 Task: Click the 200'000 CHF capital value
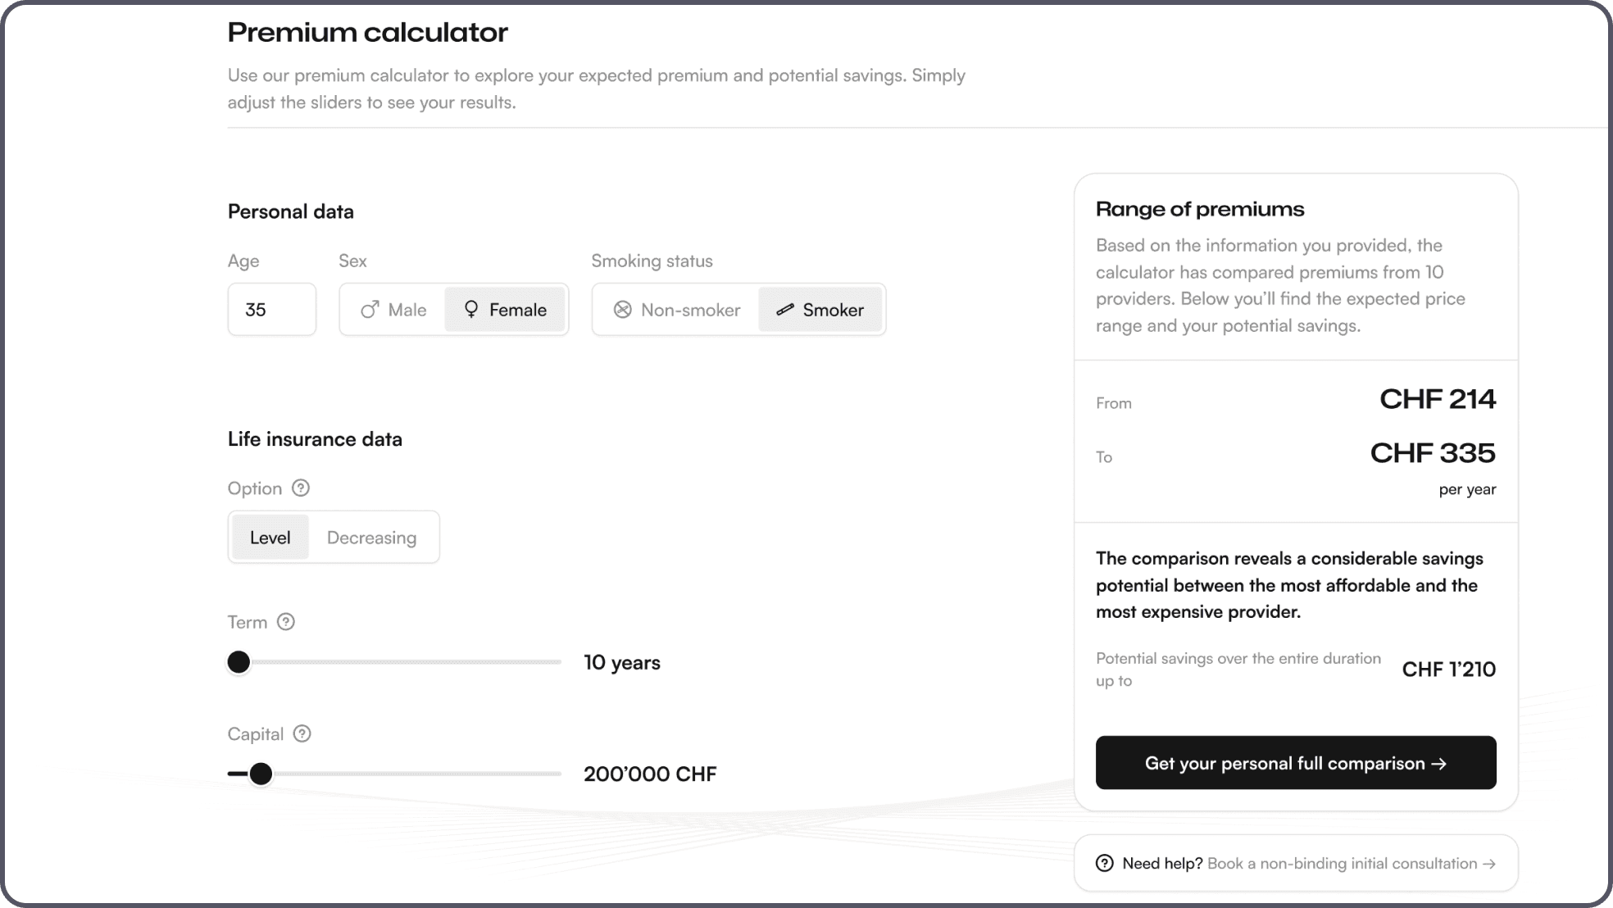click(x=650, y=774)
